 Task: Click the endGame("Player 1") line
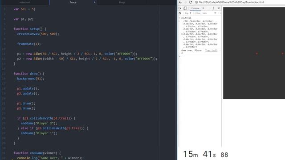pos(39,133)
